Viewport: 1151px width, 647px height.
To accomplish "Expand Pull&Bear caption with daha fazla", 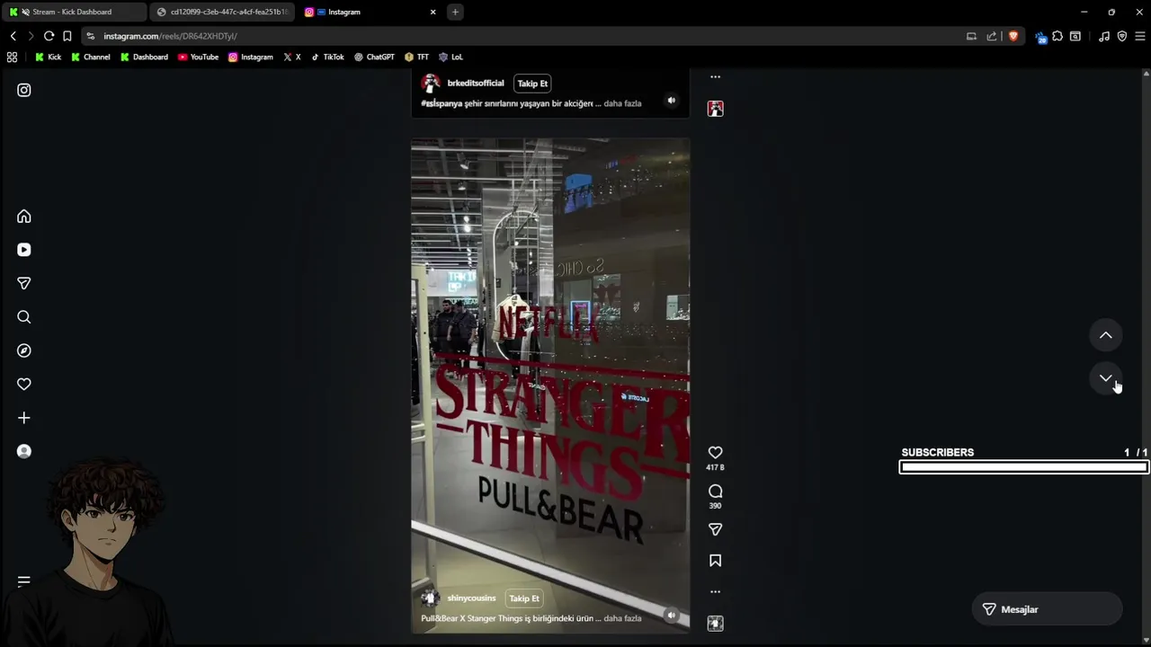I will [622, 618].
